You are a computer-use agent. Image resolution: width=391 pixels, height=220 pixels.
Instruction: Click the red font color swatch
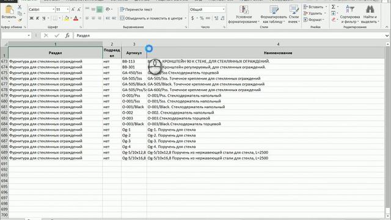point(76,18)
